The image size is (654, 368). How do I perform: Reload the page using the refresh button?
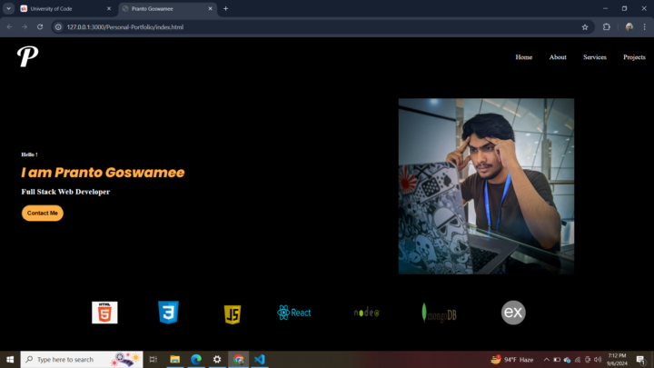(x=40, y=27)
